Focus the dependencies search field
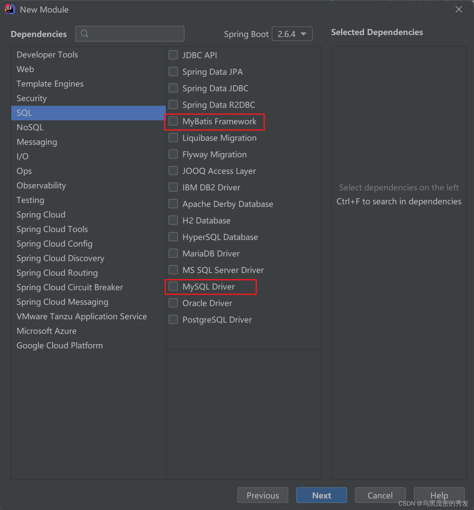 coord(130,34)
